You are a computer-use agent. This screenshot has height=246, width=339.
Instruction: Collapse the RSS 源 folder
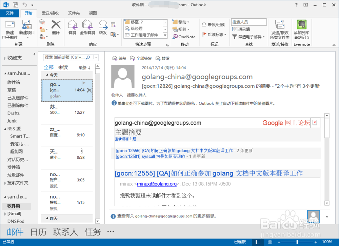click(x=5, y=129)
